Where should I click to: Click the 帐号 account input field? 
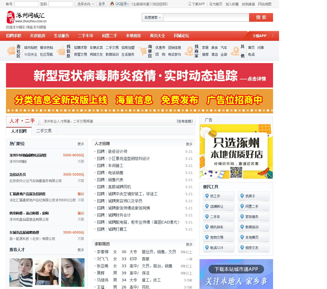26,4
